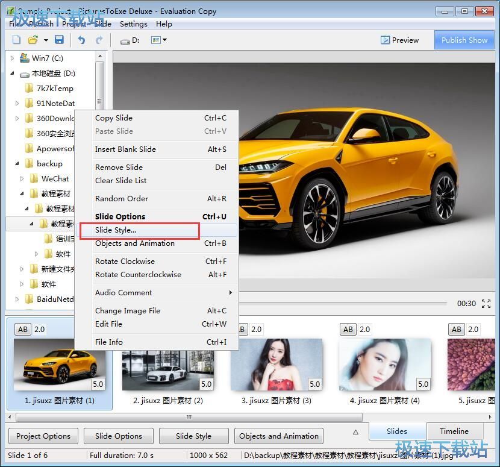
Task: Save project with the floppy disk icon
Action: point(59,40)
